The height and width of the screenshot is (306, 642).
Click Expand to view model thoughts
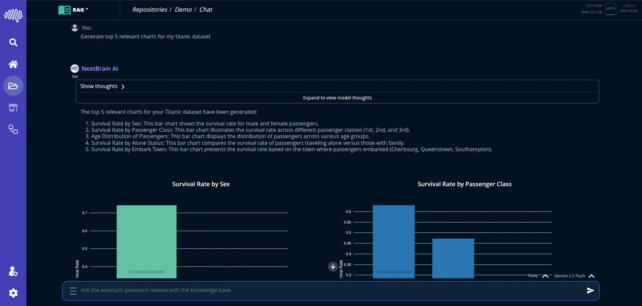[x=337, y=97]
